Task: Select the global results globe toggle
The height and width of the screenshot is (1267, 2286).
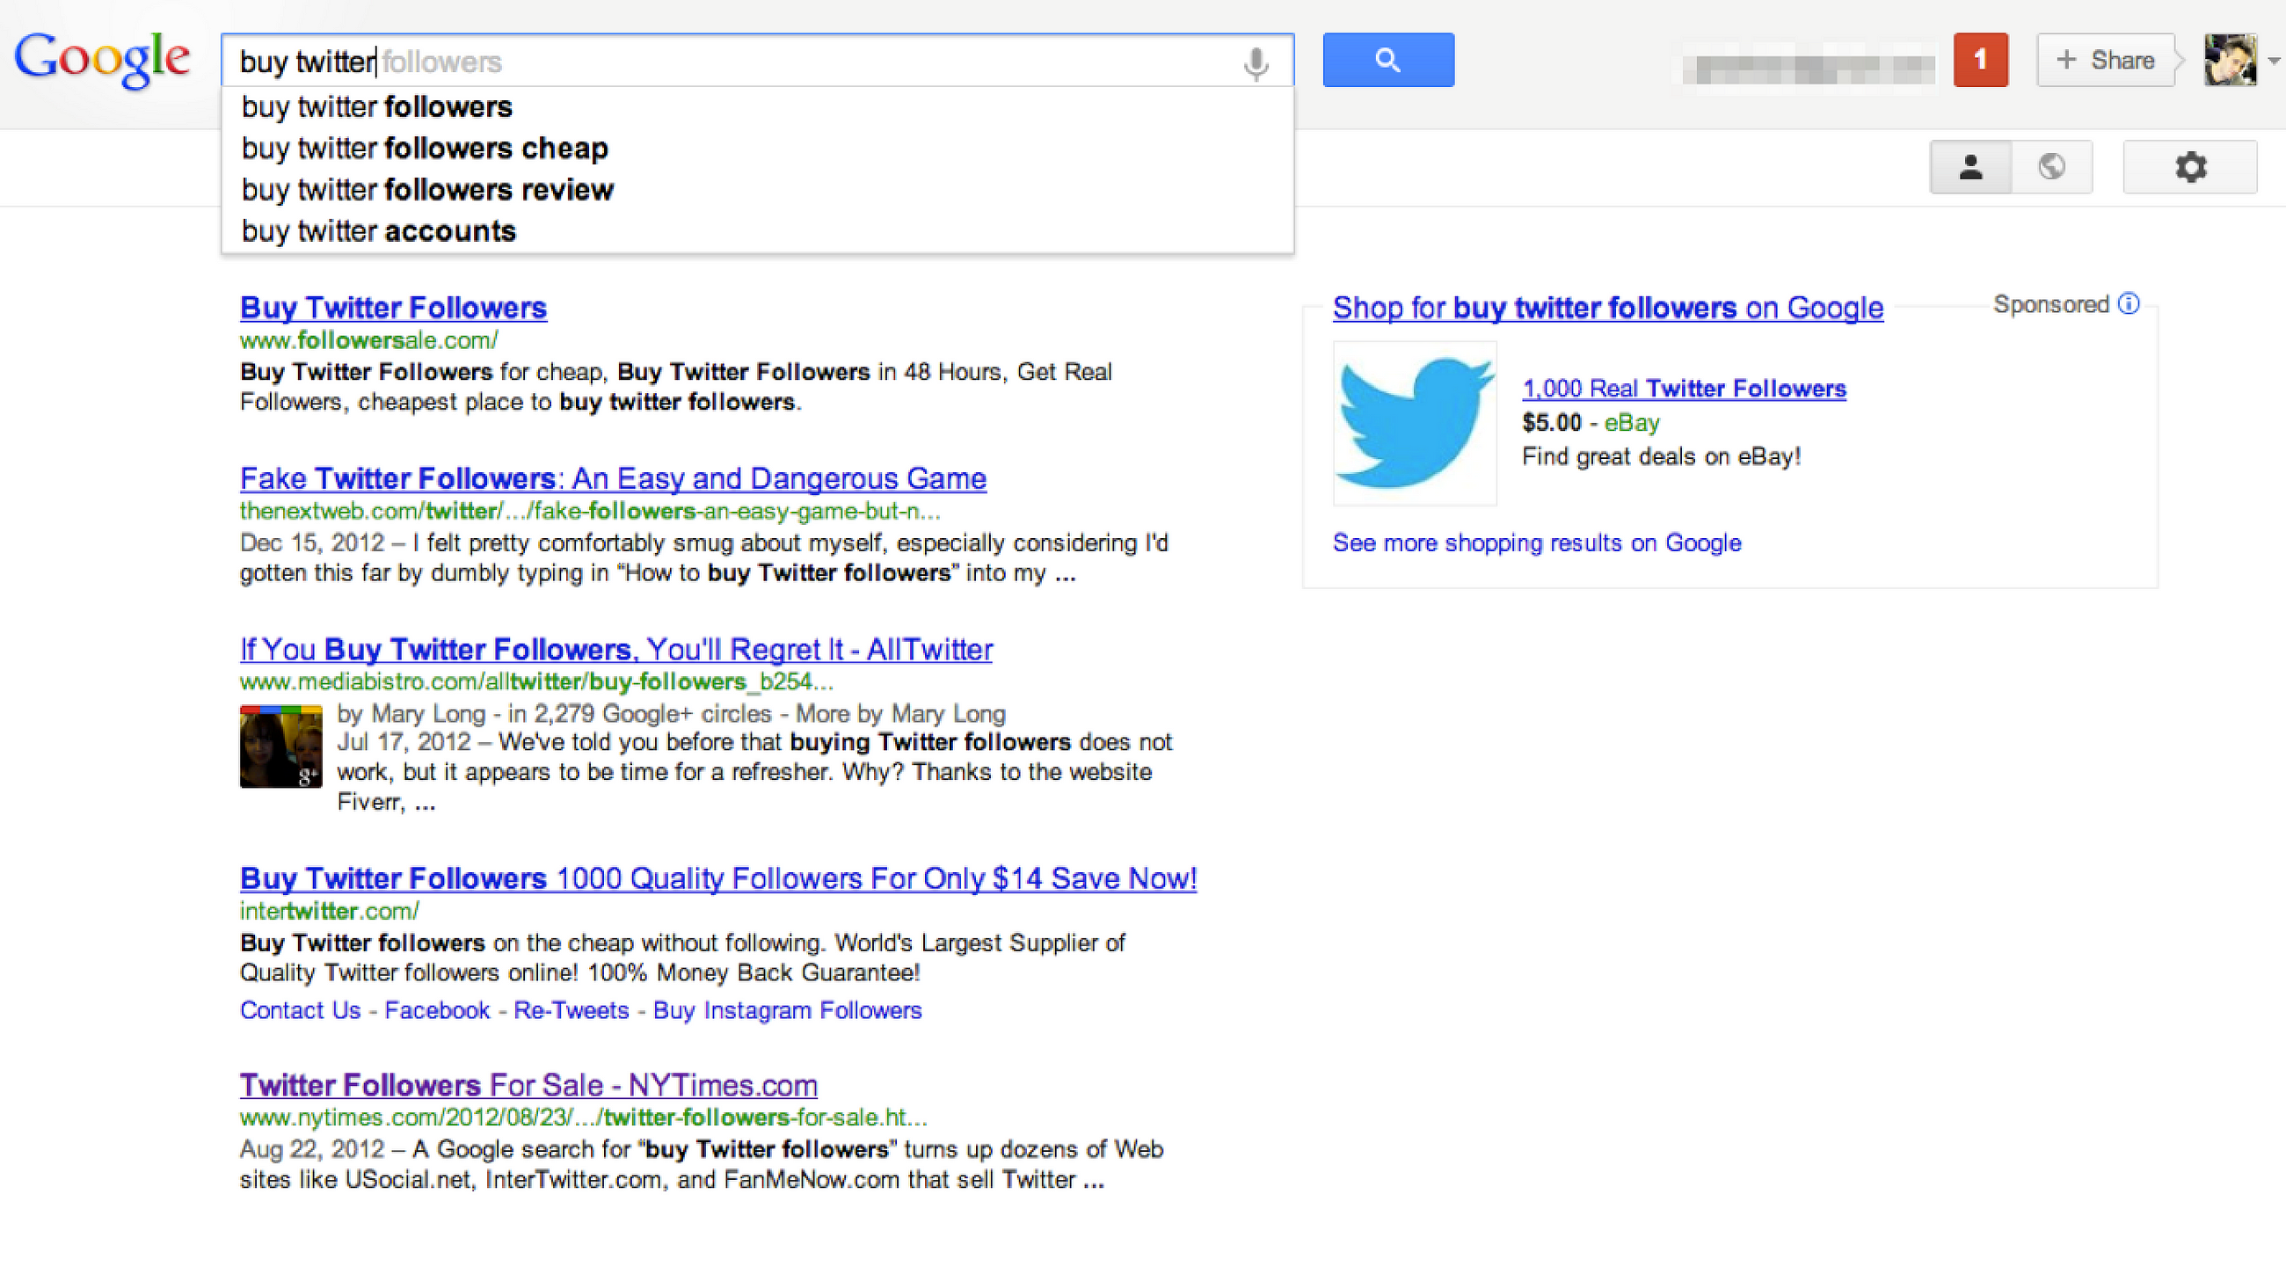Action: tap(2052, 167)
